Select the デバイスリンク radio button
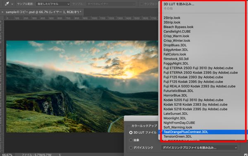The height and width of the screenshot is (156, 248). coord(131,148)
